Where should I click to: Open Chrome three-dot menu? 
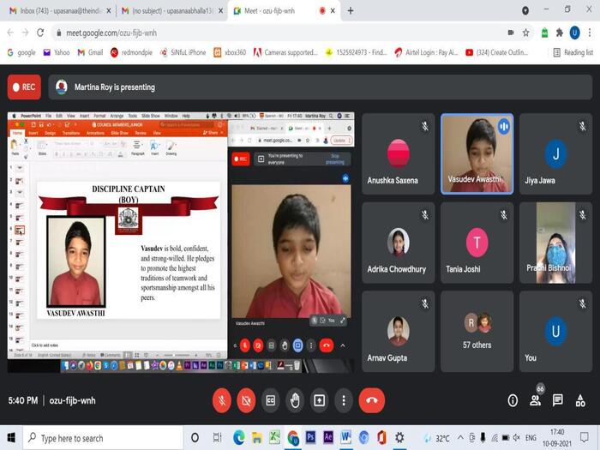click(x=590, y=33)
